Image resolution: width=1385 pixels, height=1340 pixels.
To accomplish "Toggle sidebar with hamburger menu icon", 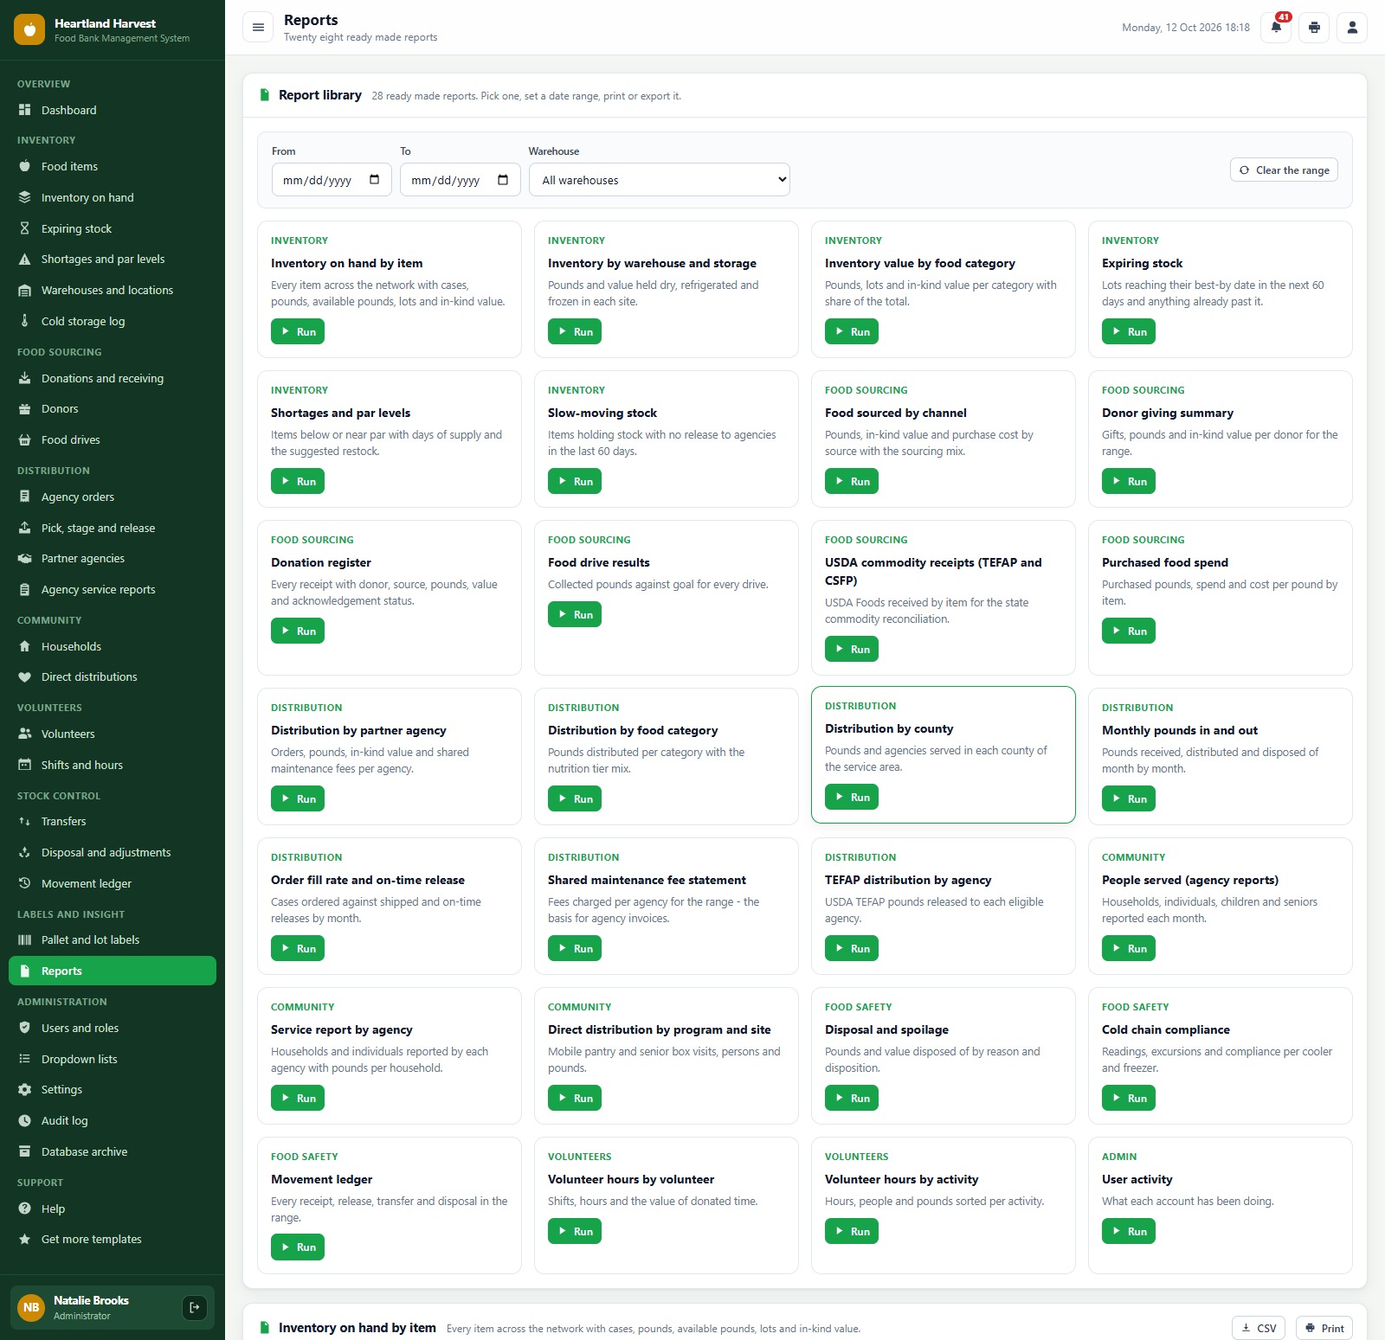I will [x=258, y=28].
